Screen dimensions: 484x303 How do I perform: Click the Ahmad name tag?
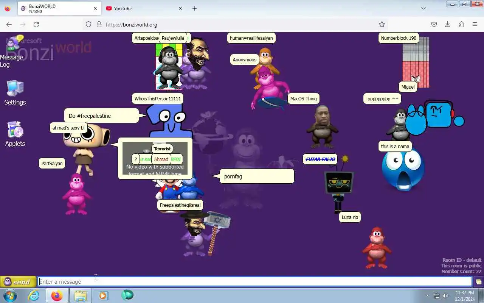pyautogui.click(x=161, y=159)
